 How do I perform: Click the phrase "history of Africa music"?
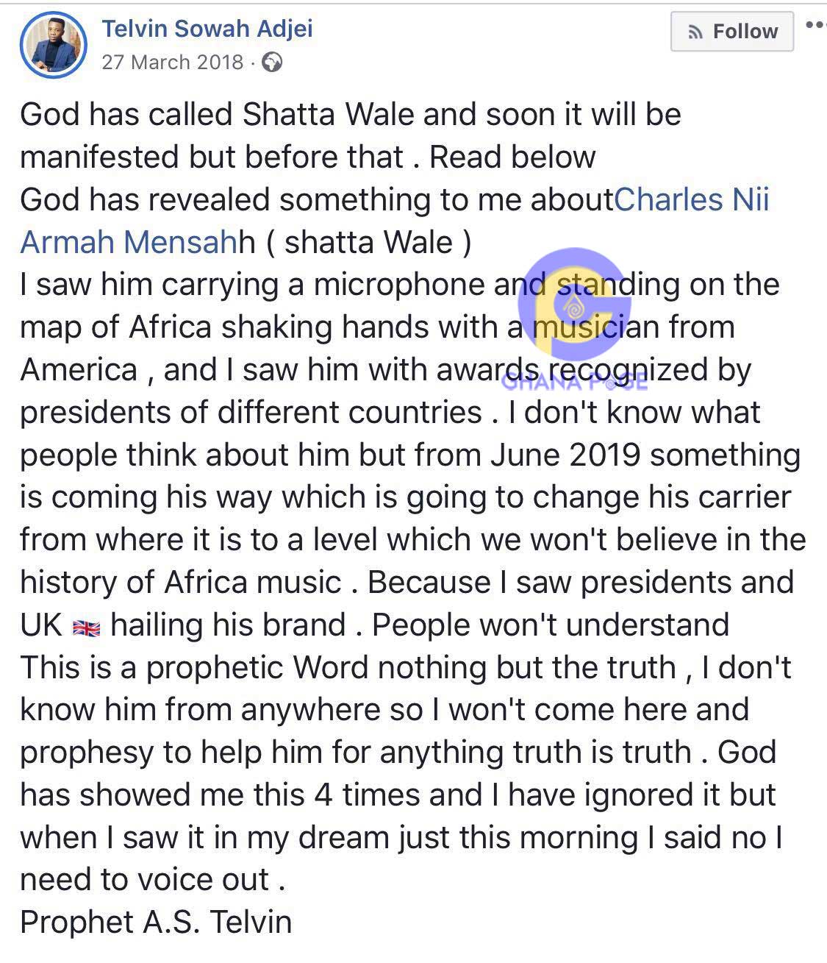pyautogui.click(x=181, y=582)
